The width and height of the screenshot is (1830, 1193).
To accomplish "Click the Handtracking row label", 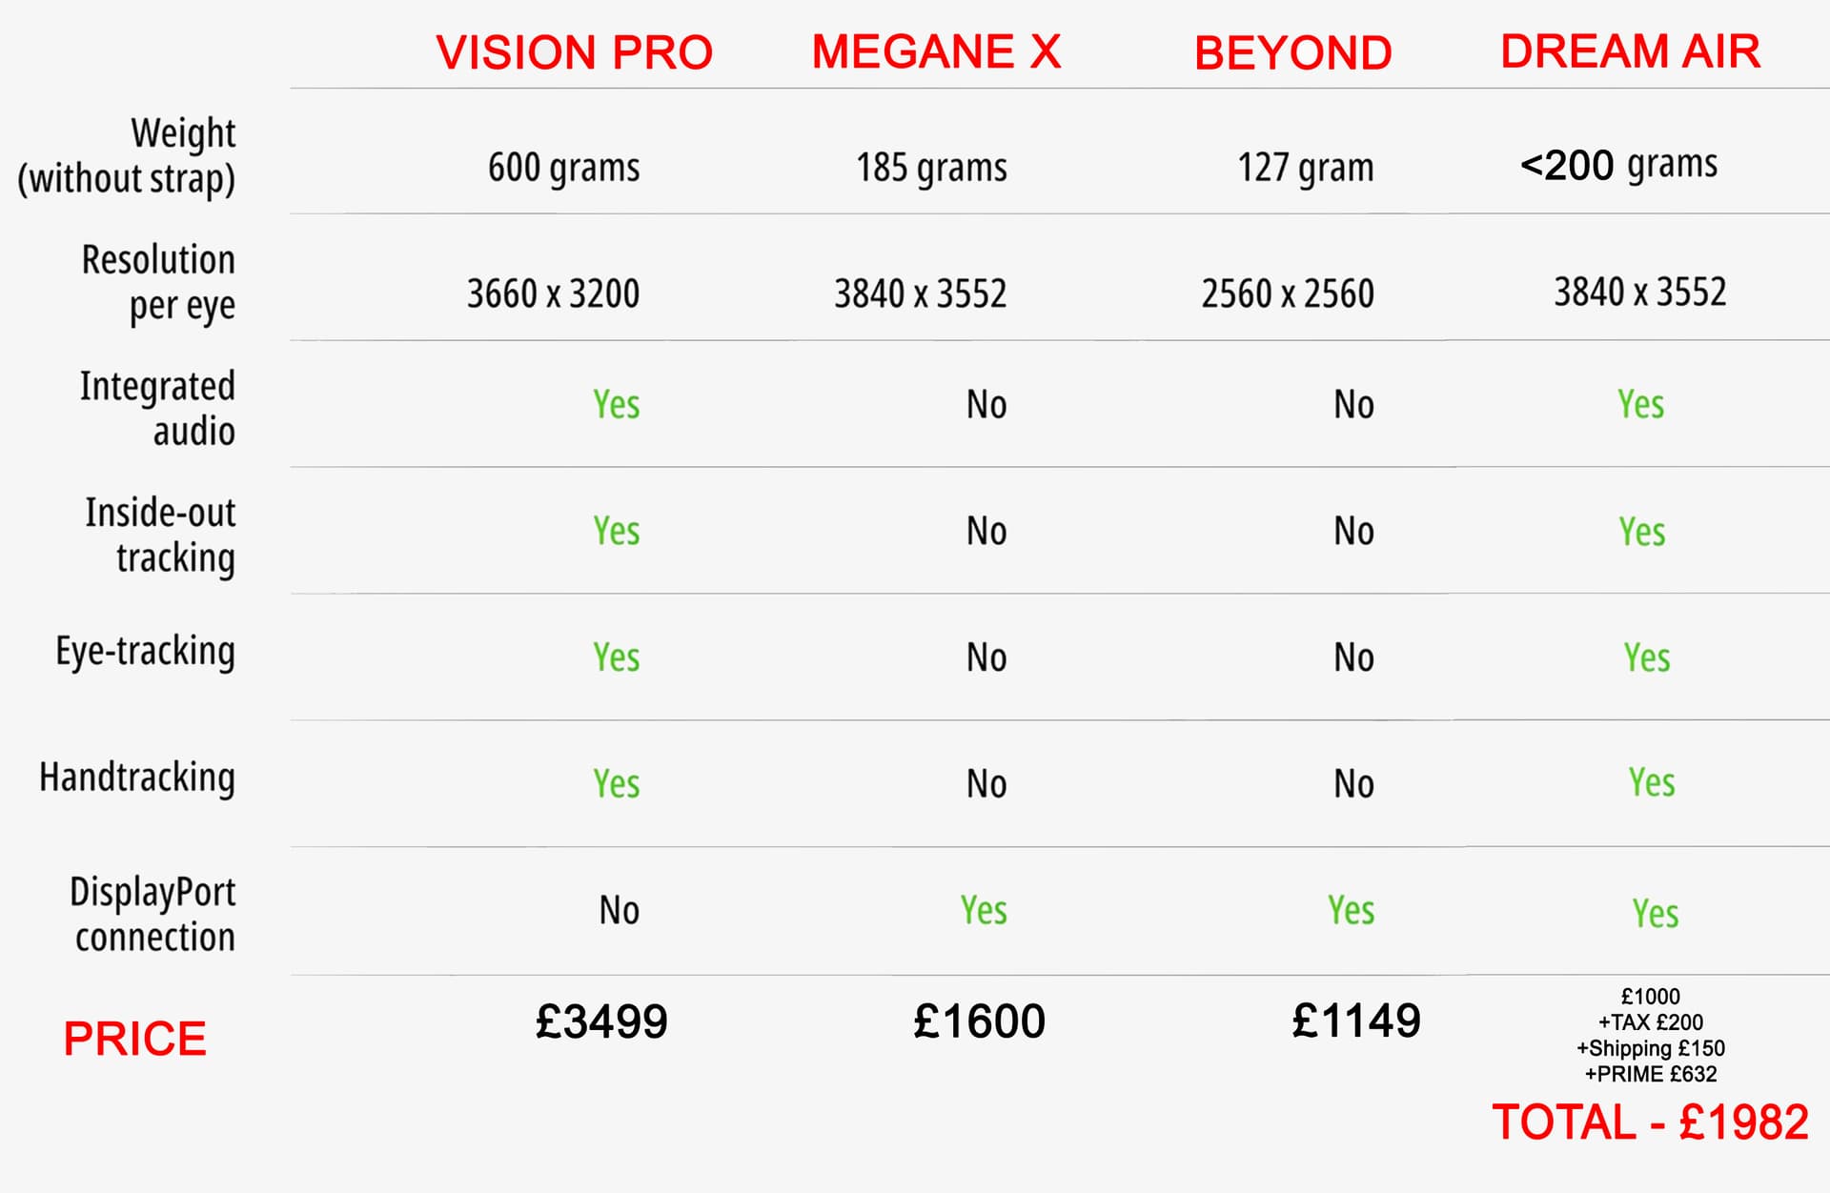I will tap(137, 778).
